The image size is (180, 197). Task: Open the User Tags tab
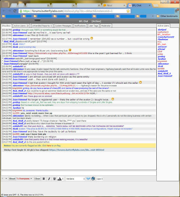(93, 26)
